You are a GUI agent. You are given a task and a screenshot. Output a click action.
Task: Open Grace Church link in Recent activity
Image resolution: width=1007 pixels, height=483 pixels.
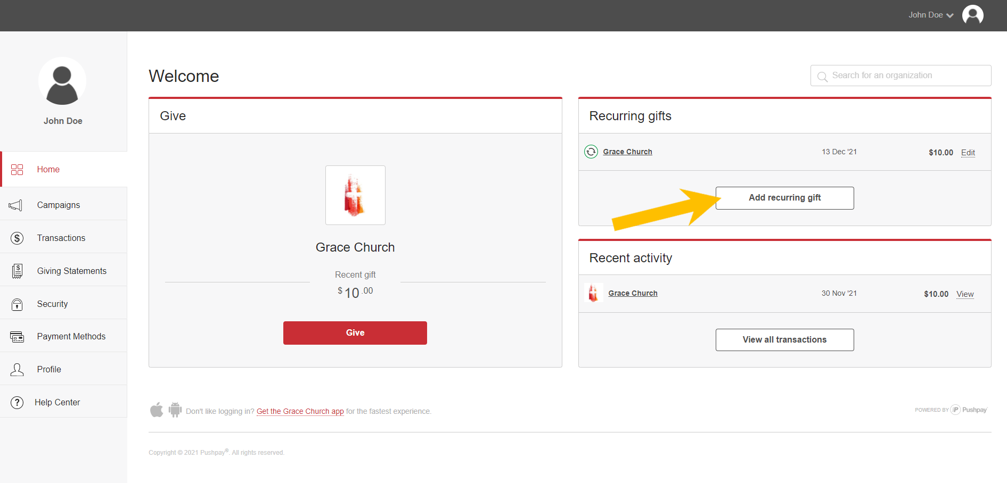tap(633, 293)
